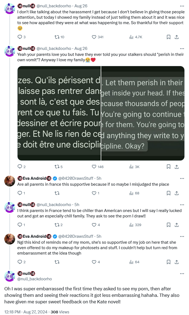
Task: Share the first tweet about harassment
Action: 177,37
